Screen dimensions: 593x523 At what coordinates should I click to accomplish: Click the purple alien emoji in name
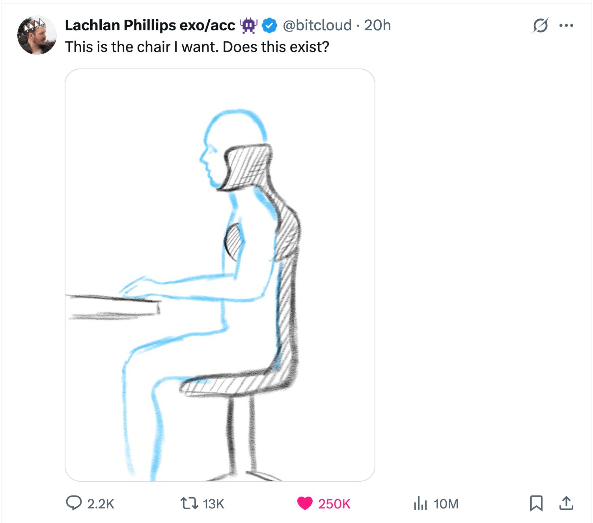tap(248, 26)
